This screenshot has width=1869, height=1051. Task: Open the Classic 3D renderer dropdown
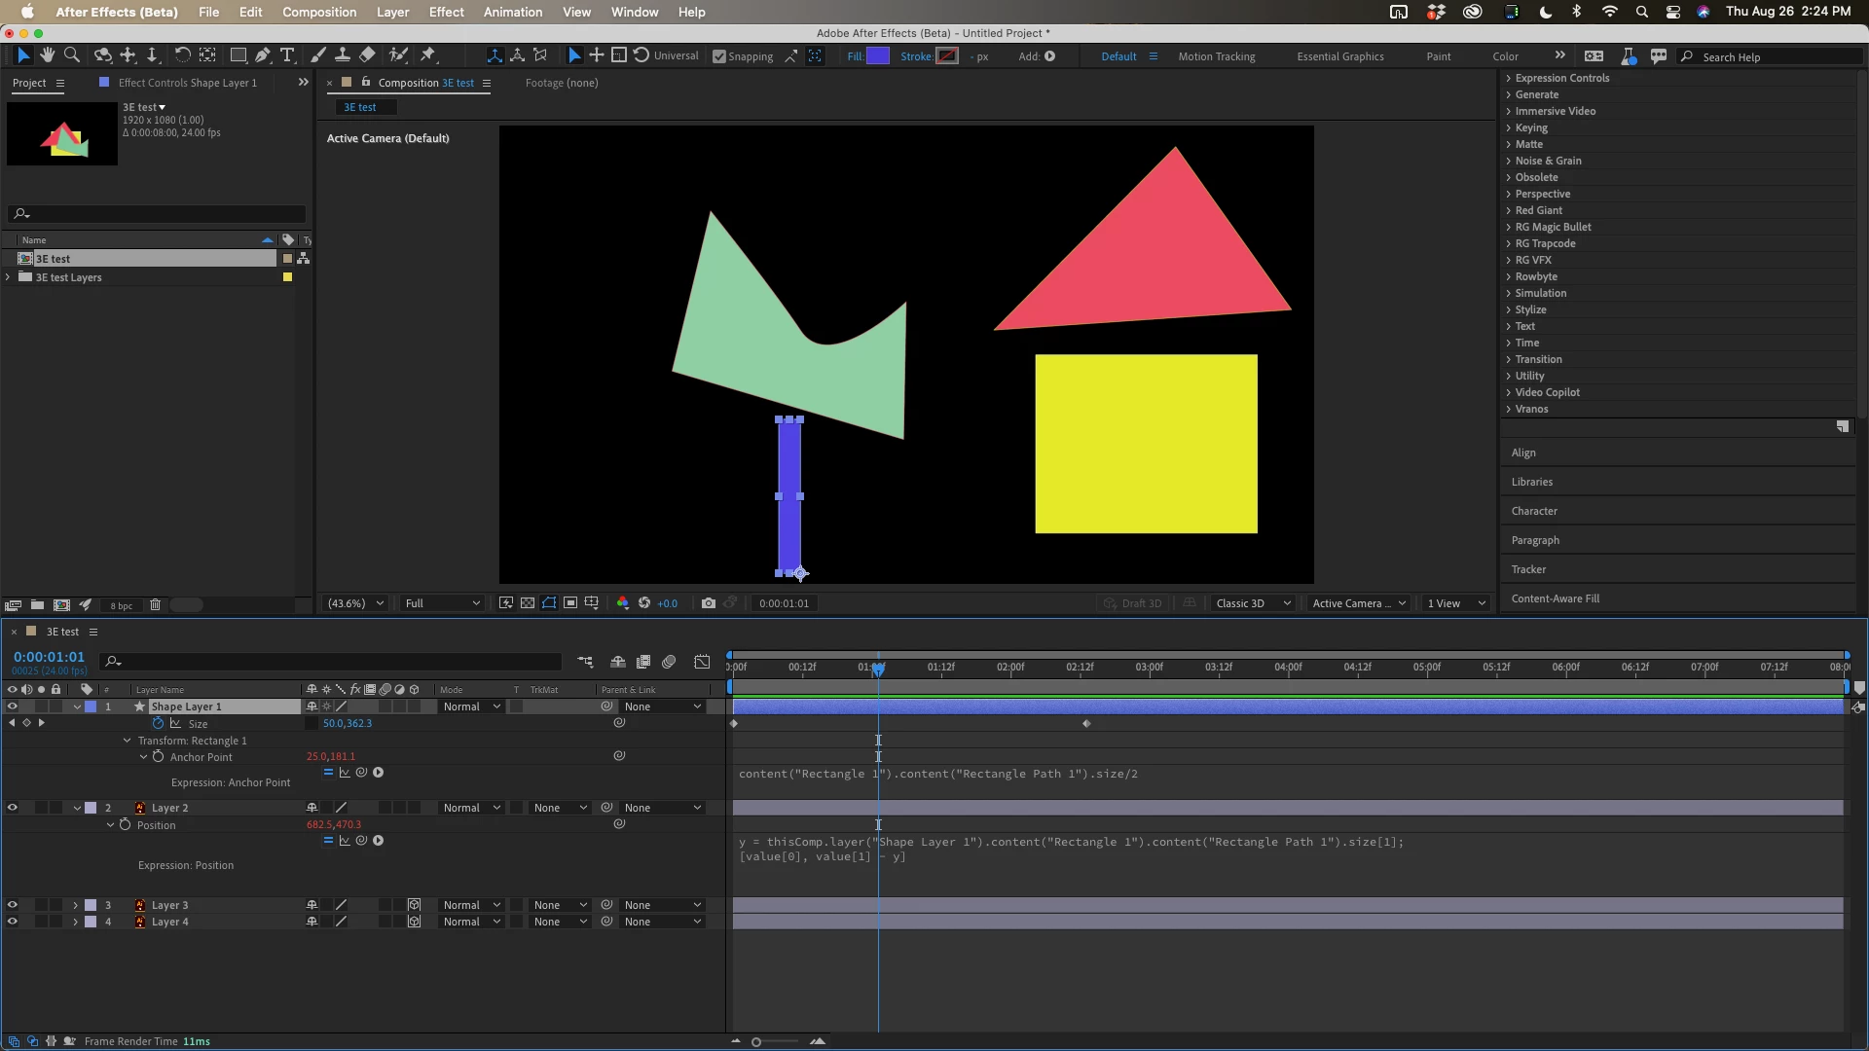click(x=1253, y=603)
